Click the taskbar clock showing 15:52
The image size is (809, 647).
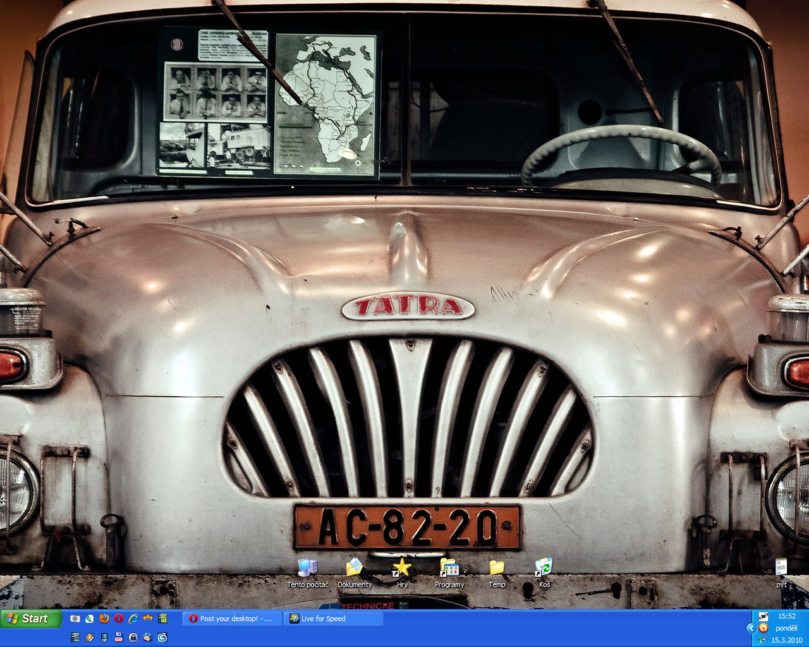point(787,616)
